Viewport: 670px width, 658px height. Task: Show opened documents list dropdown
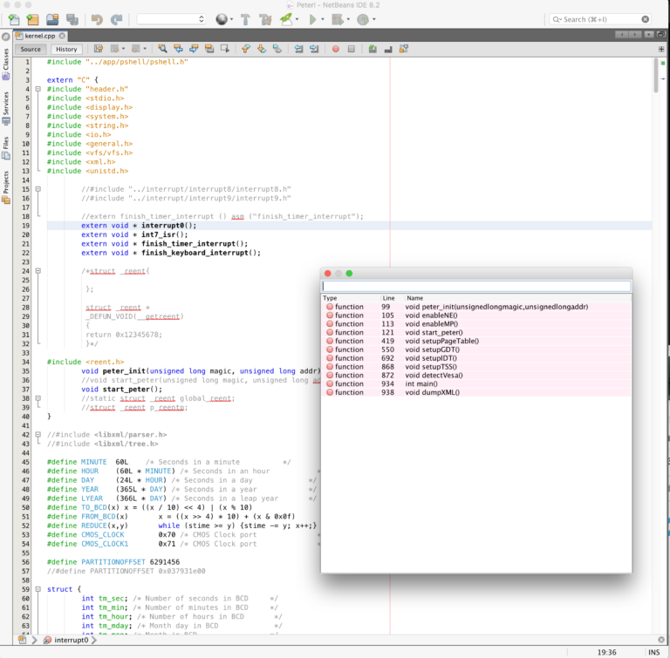coord(649,35)
